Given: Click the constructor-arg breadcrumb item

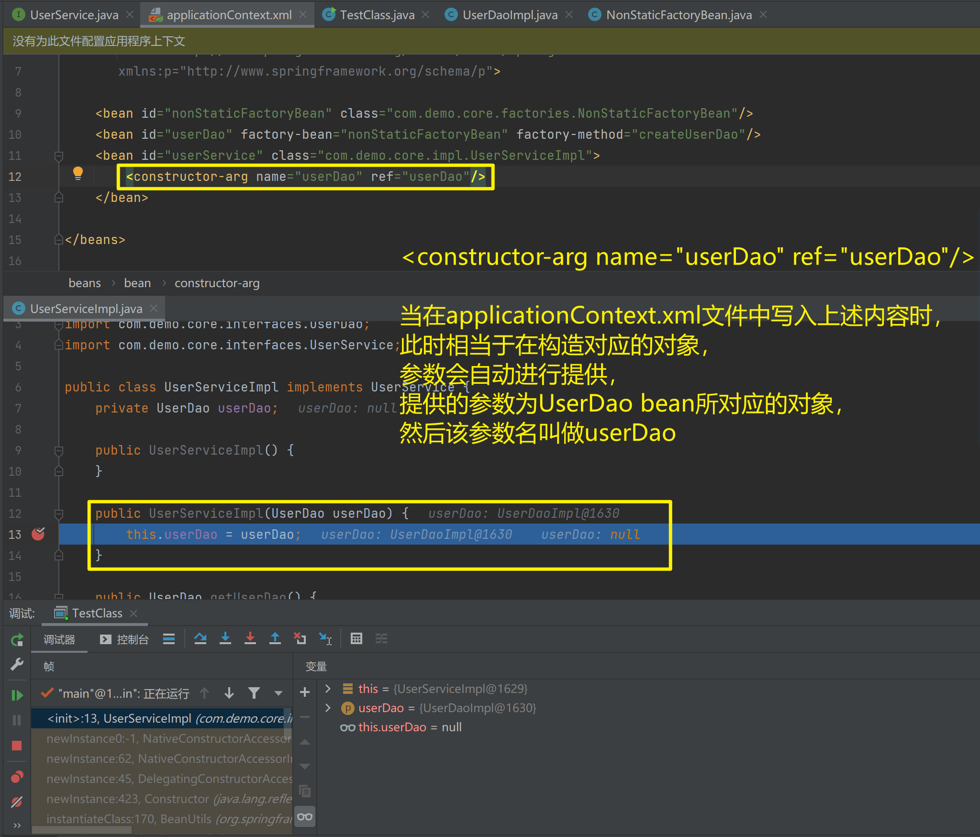Looking at the screenshot, I should (x=217, y=283).
